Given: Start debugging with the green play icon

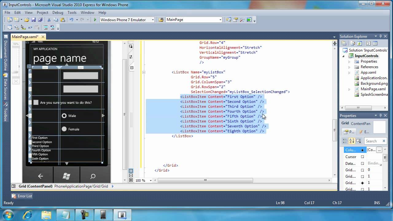Looking at the screenshot, I should (95, 20).
